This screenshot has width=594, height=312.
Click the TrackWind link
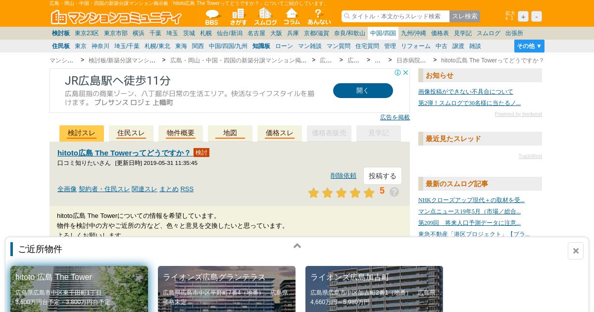(530, 156)
